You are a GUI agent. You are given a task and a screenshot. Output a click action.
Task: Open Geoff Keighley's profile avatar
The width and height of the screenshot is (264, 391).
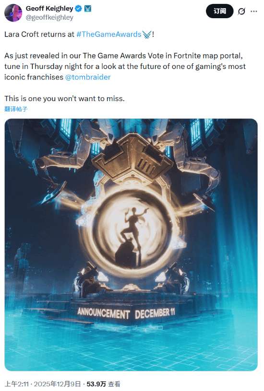click(x=13, y=13)
